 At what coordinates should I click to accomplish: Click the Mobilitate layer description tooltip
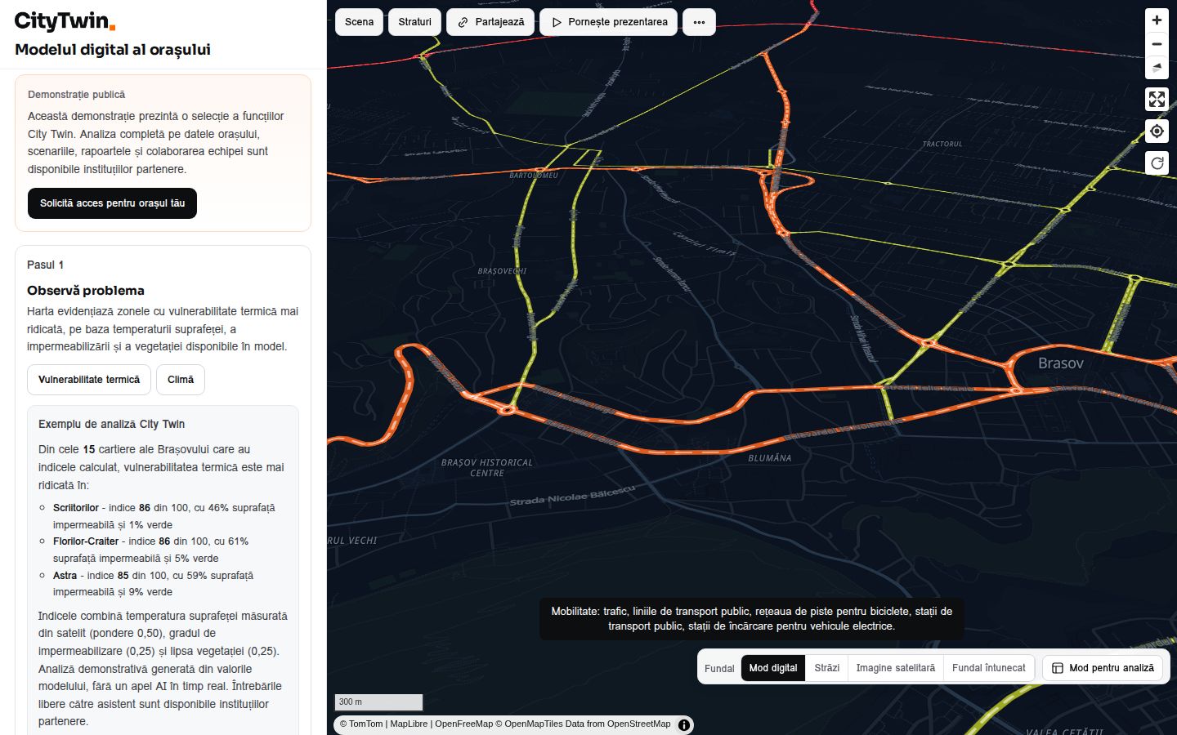tap(751, 619)
